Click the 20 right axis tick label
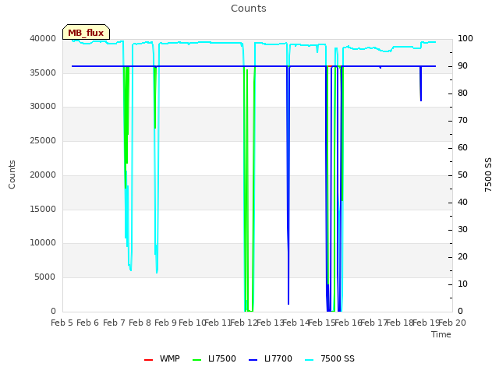This screenshot has height=374, width=499. point(462,257)
